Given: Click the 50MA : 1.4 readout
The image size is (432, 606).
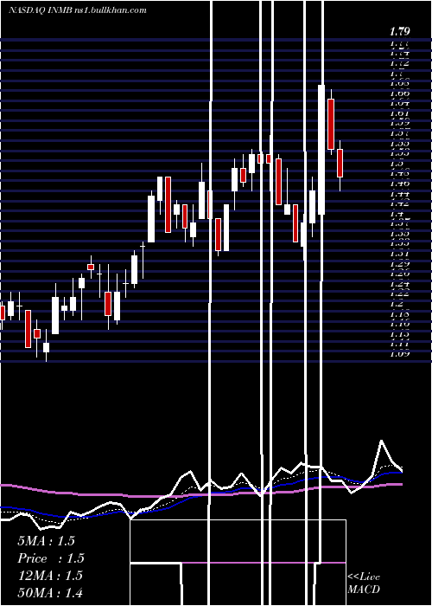Looking at the screenshot, I should (x=50, y=593).
